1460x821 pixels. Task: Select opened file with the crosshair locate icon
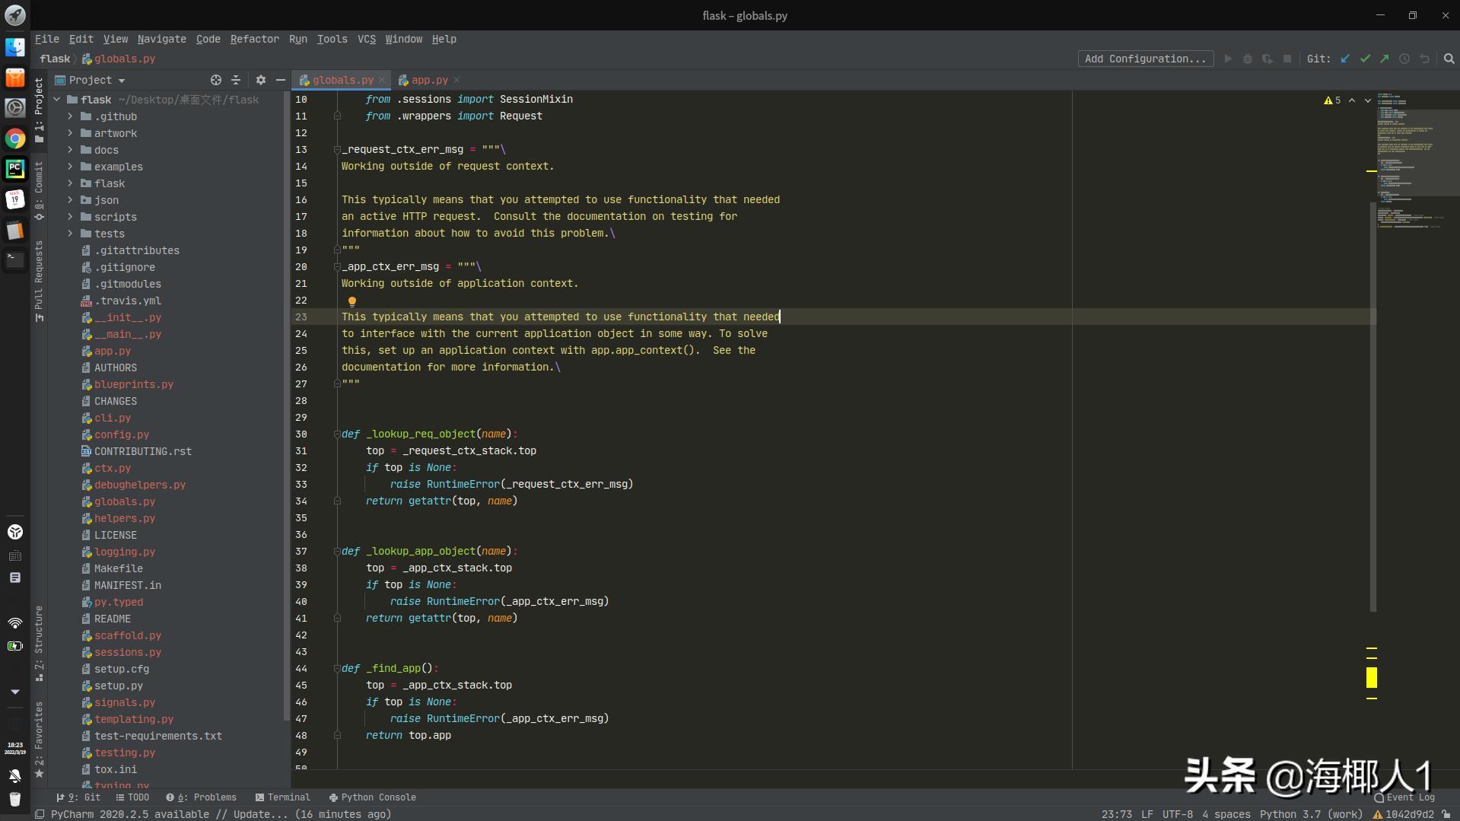tap(216, 79)
